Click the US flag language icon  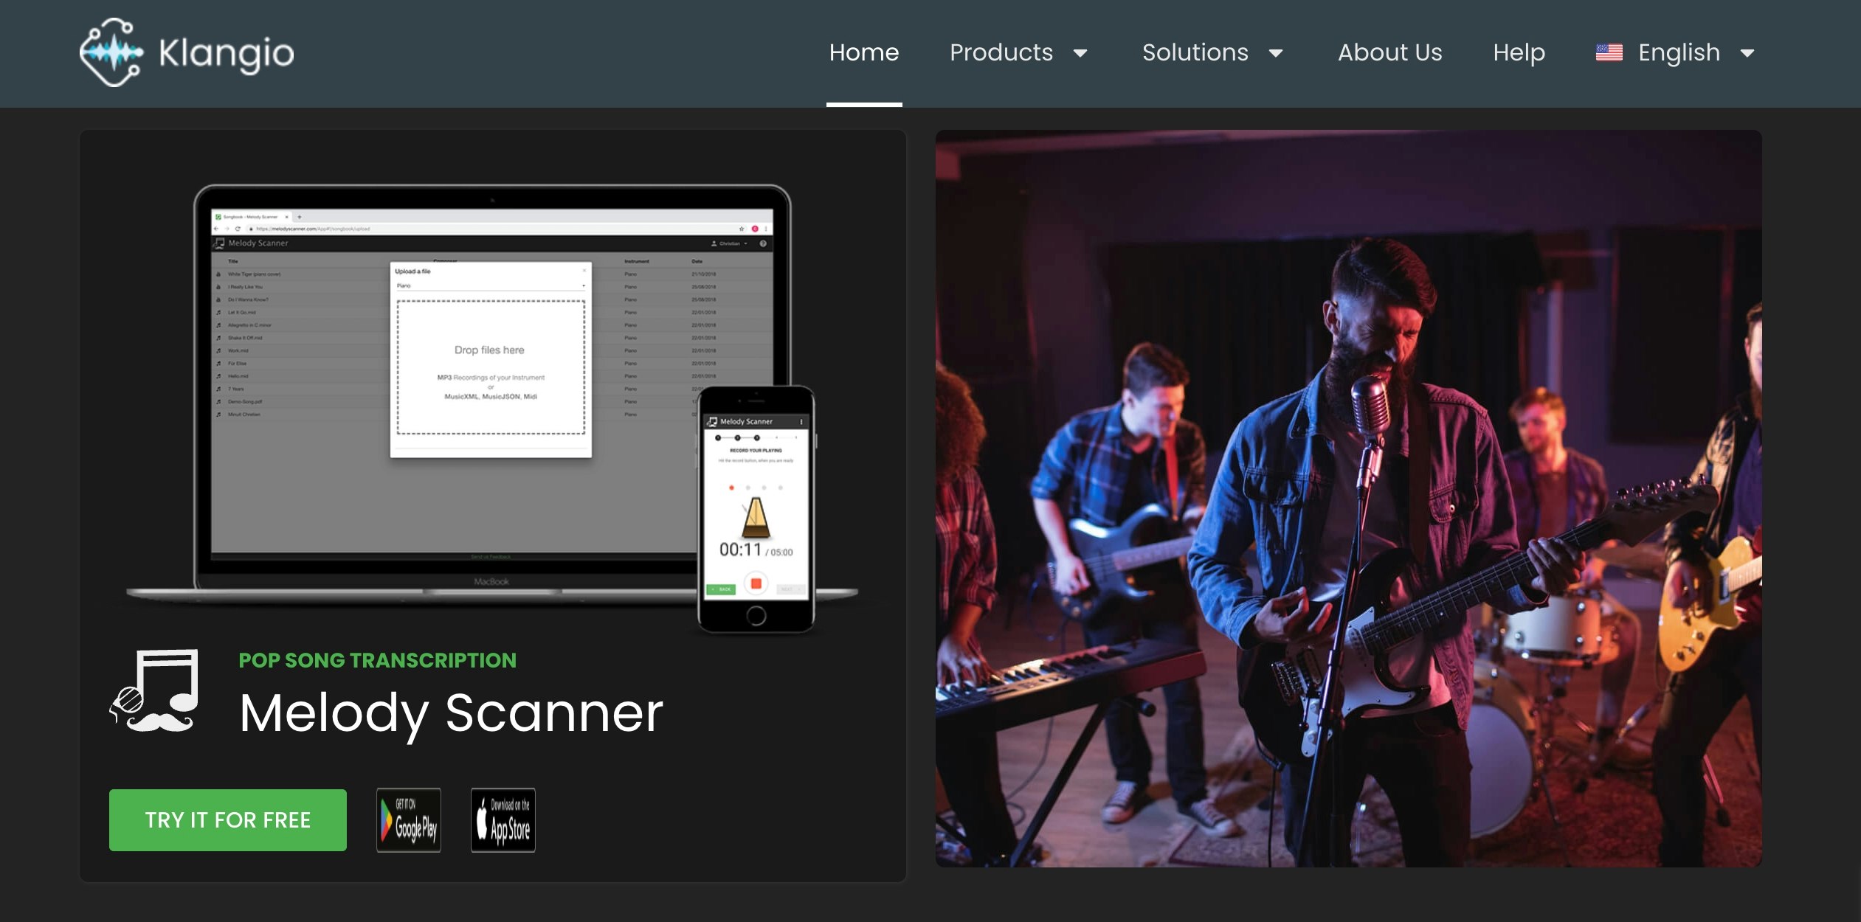pyautogui.click(x=1609, y=53)
